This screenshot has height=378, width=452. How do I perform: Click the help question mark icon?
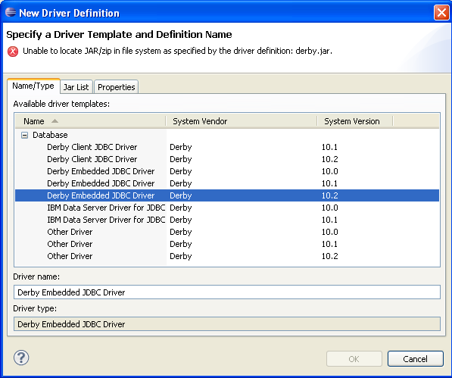[x=21, y=358]
